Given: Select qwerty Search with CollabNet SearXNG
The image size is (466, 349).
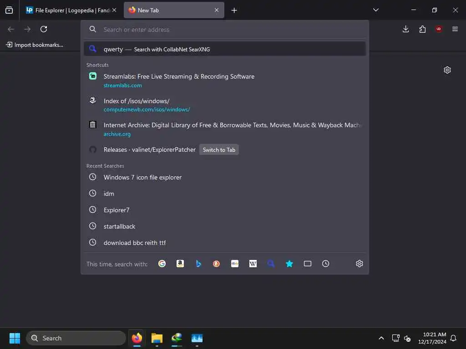Looking at the screenshot, I should pyautogui.click(x=225, y=49).
